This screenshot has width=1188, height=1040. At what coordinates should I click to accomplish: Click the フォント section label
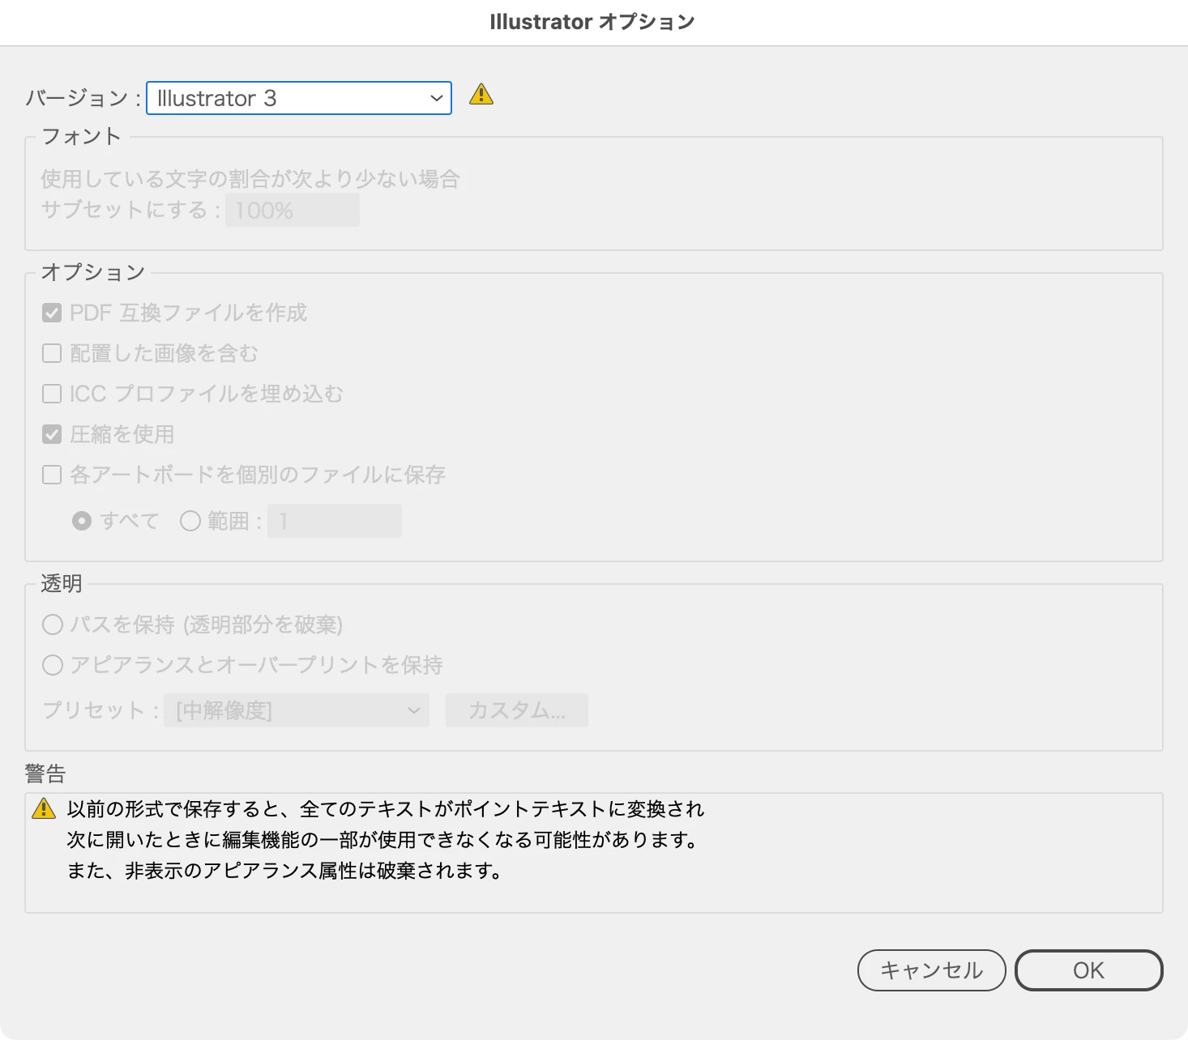click(81, 136)
